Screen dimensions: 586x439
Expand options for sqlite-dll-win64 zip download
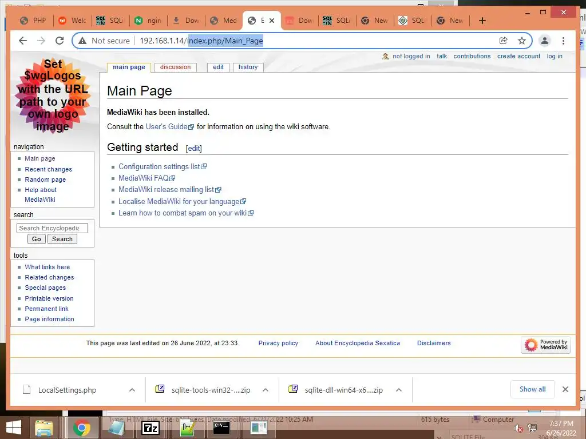tap(399, 390)
